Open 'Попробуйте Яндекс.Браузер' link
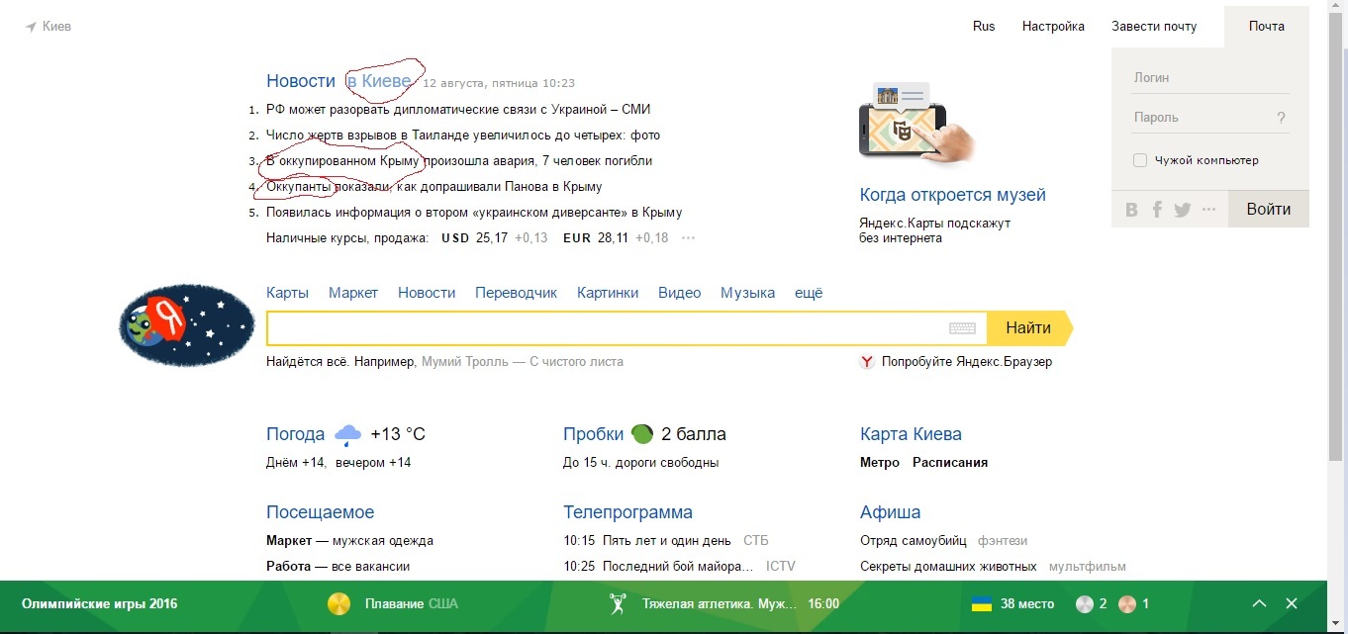Screen dimensions: 1348x634 pos(967,362)
